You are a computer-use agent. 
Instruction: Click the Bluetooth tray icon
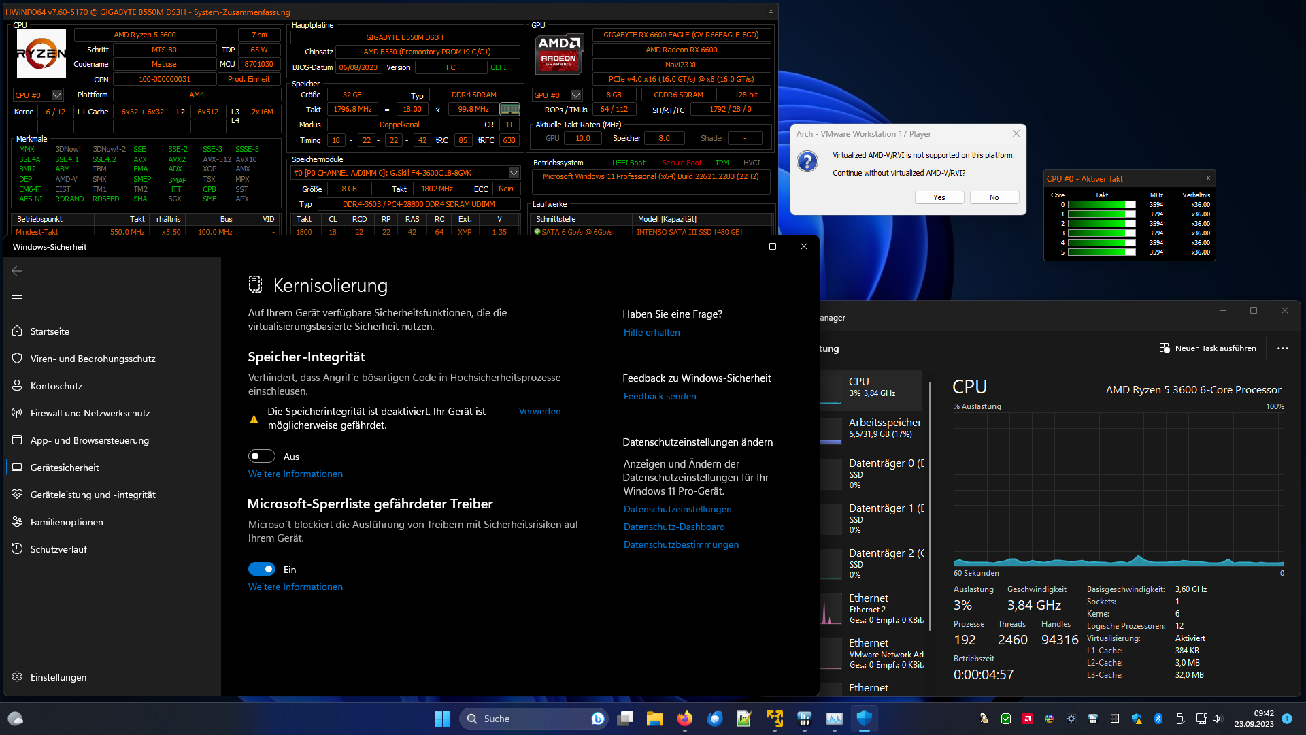pyautogui.click(x=1158, y=719)
